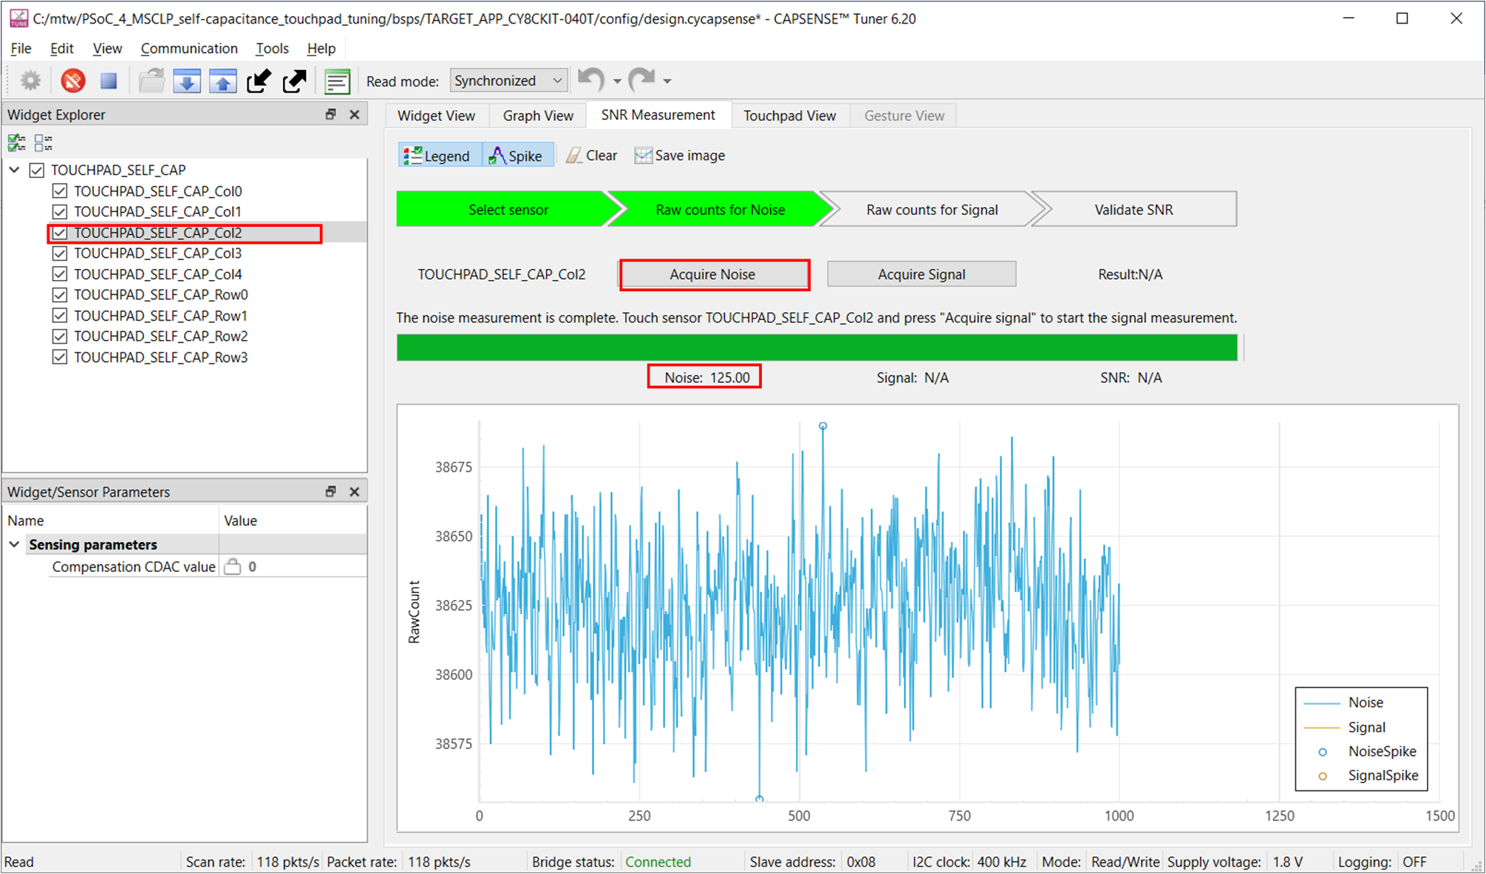
Task: Click the Undo arrow icon
Action: (591, 79)
